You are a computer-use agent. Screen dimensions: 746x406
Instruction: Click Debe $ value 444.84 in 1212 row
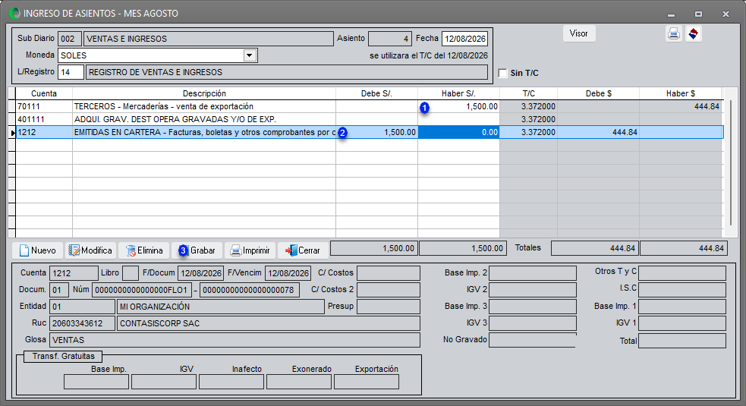[598, 132]
